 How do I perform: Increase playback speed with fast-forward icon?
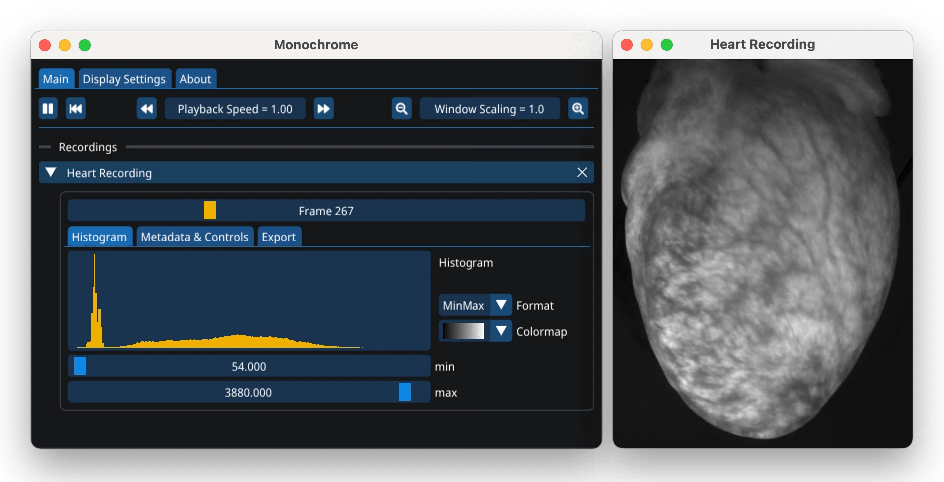(x=324, y=109)
